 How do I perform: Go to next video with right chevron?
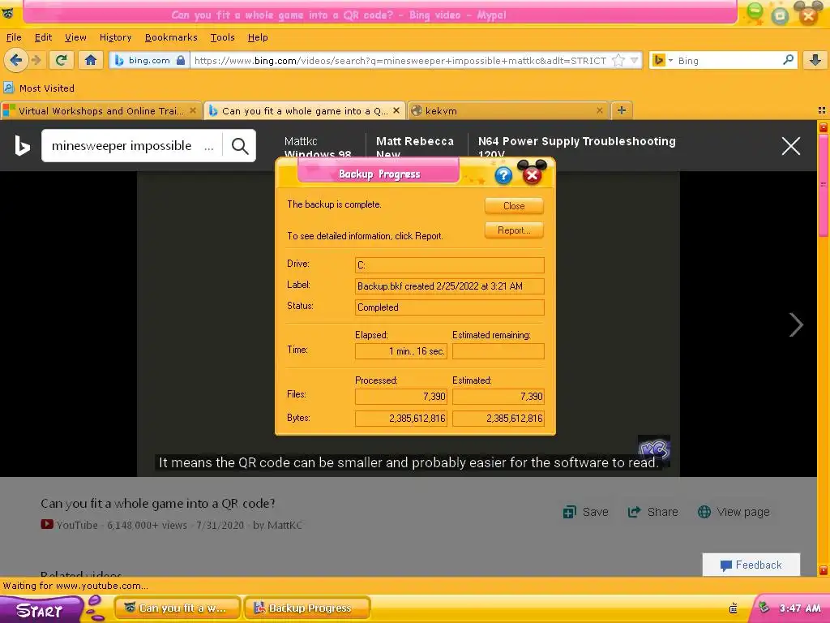coord(796,324)
